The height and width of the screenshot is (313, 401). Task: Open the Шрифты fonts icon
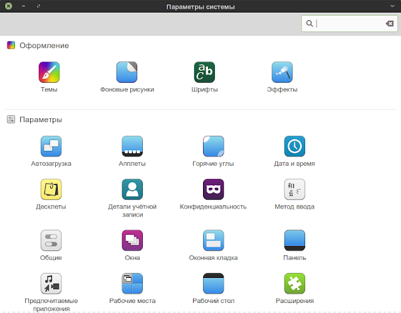tap(204, 72)
